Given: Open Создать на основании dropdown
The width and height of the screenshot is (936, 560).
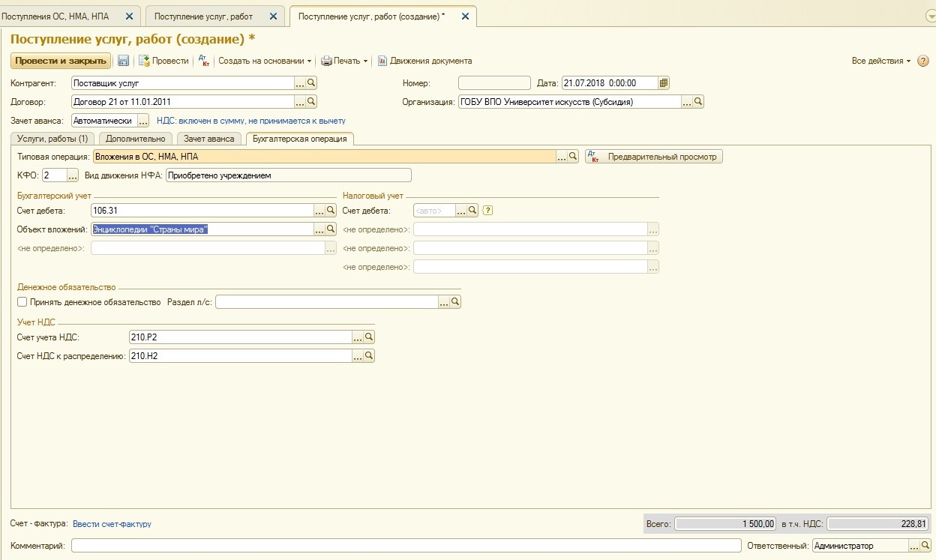Looking at the screenshot, I should [265, 61].
